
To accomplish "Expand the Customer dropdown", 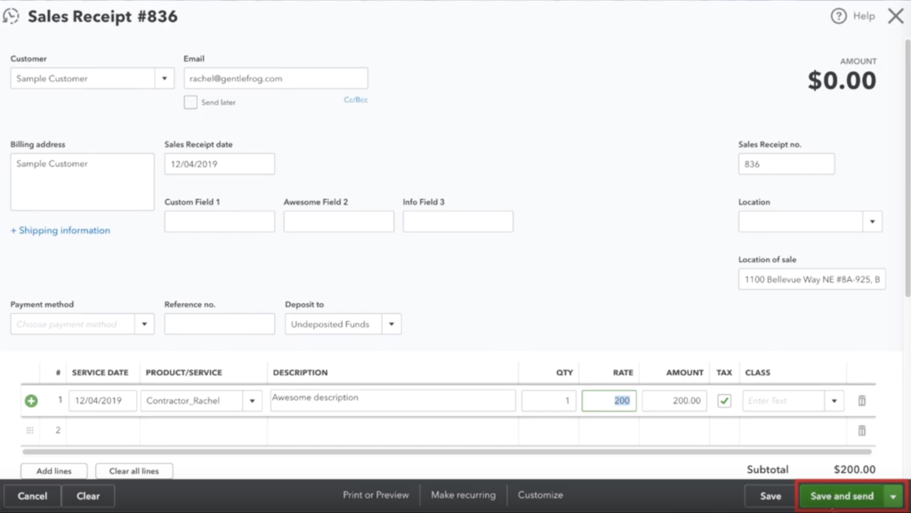I will tap(164, 78).
